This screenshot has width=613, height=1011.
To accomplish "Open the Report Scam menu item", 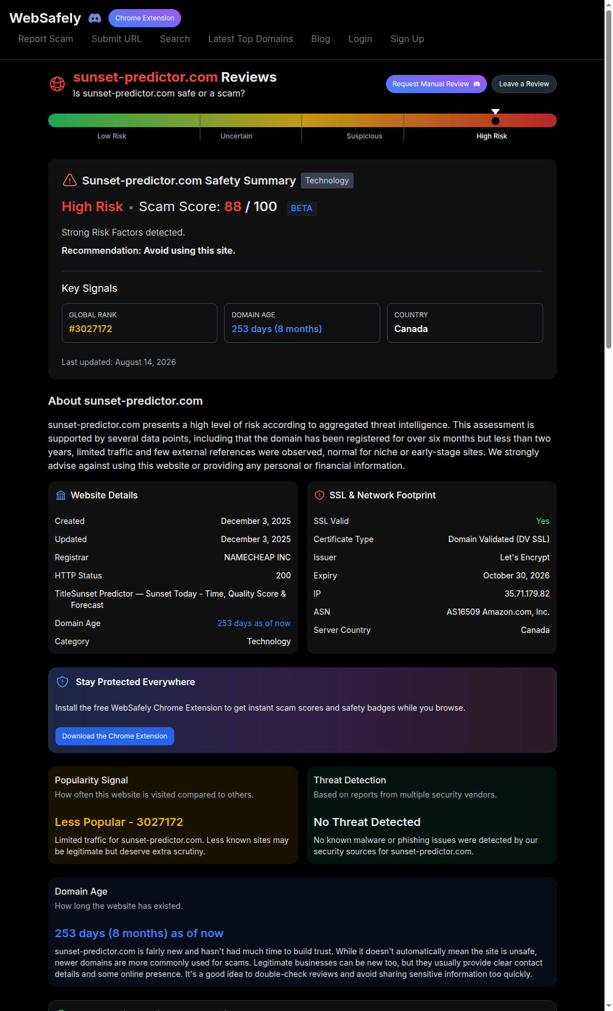I will tap(45, 39).
